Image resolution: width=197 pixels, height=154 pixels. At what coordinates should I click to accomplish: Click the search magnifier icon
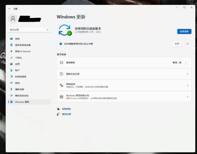48,30
